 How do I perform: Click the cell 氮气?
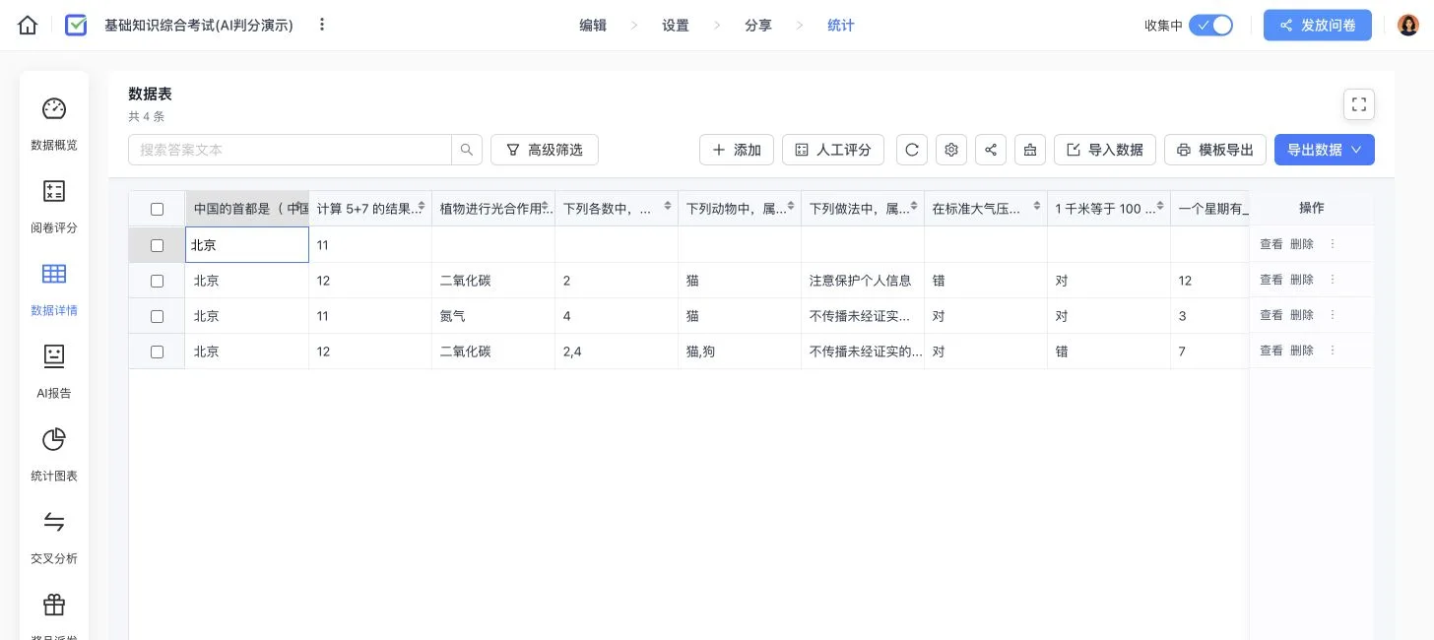point(493,316)
